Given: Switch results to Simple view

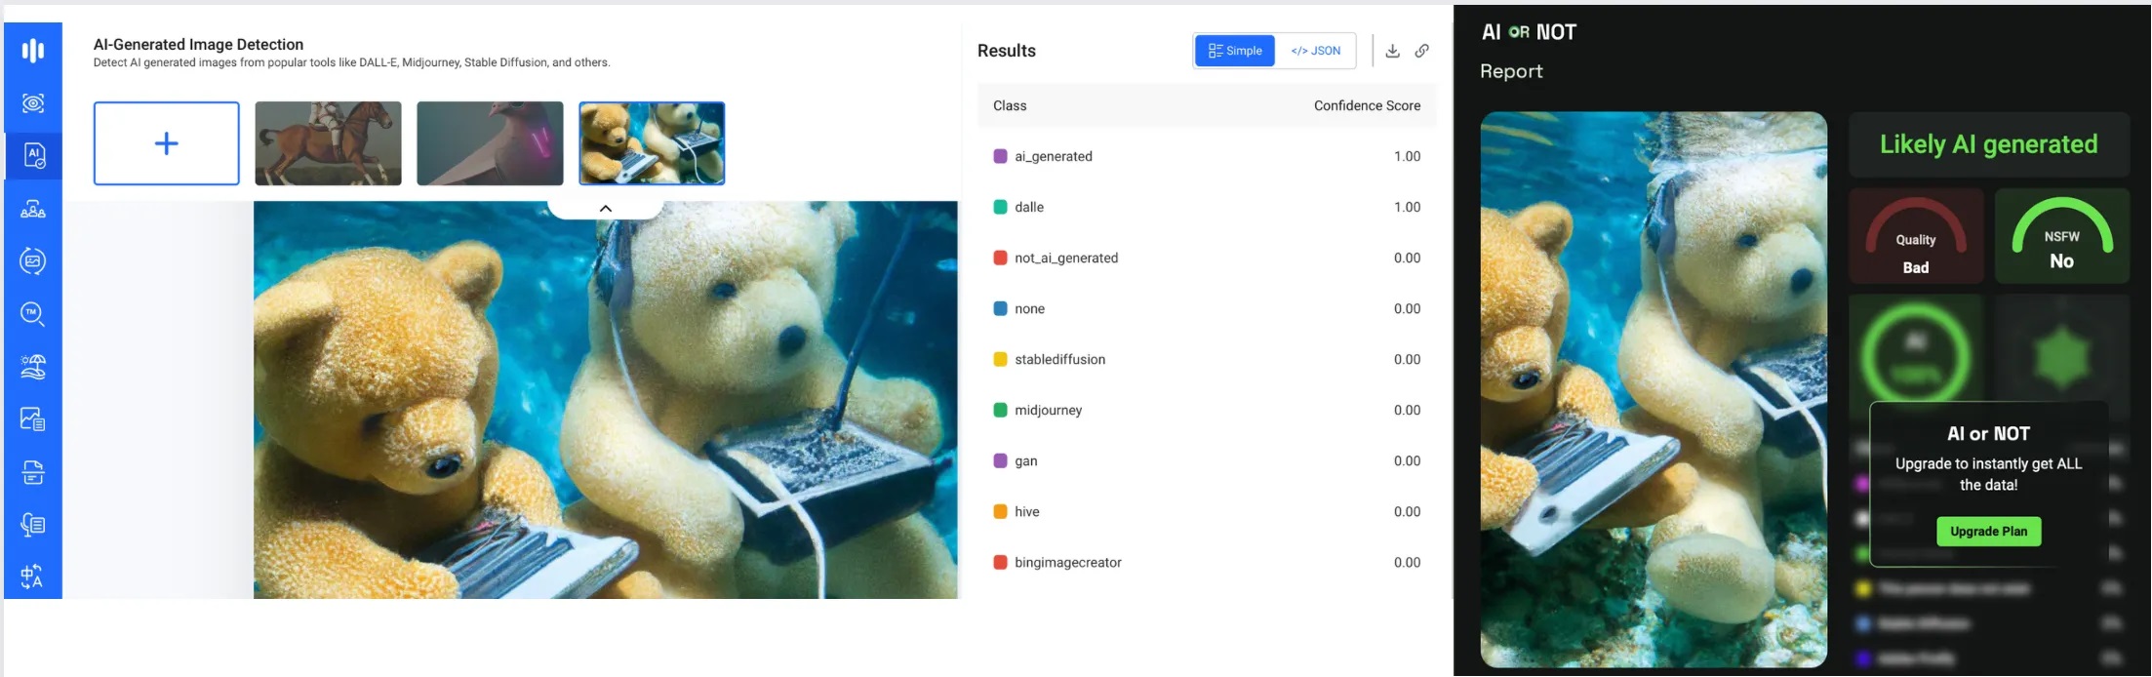Looking at the screenshot, I should [x=1235, y=51].
